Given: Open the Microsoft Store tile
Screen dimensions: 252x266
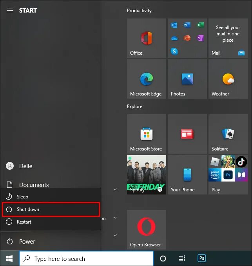Looking at the screenshot, I should 147,134.
